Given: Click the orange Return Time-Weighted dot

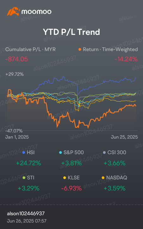Looking at the screenshot, I should click(80, 49).
